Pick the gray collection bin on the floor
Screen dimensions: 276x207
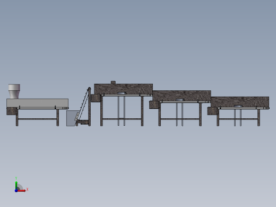click(72, 118)
